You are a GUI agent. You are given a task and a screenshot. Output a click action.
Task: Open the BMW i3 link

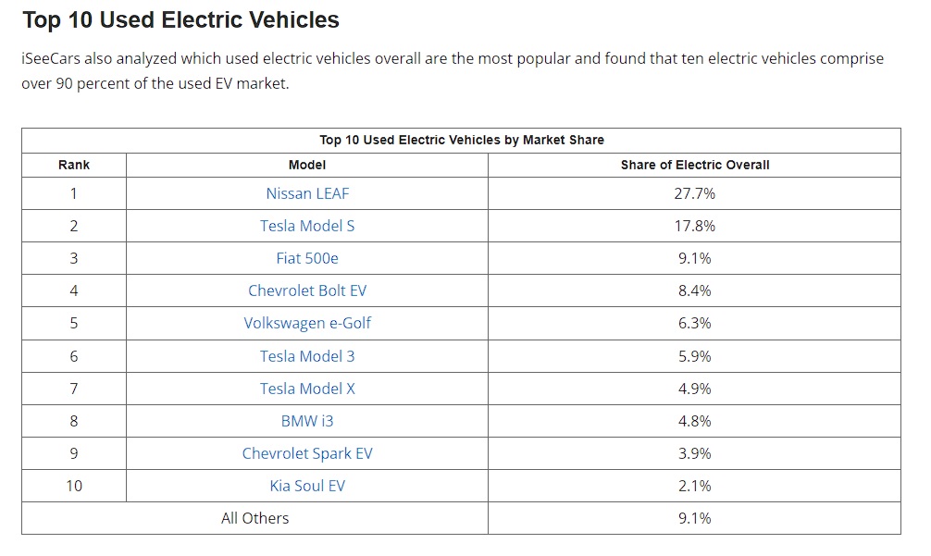point(307,421)
